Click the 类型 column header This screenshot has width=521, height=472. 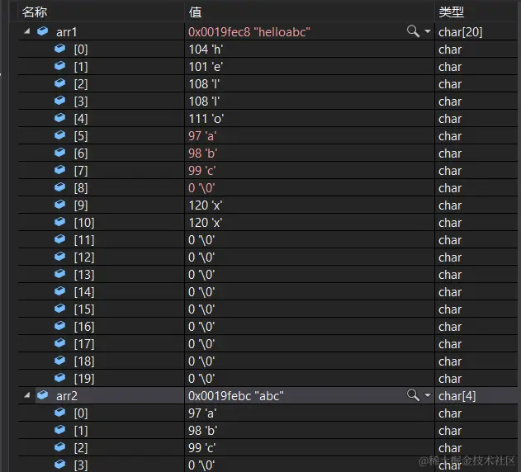[x=451, y=12]
